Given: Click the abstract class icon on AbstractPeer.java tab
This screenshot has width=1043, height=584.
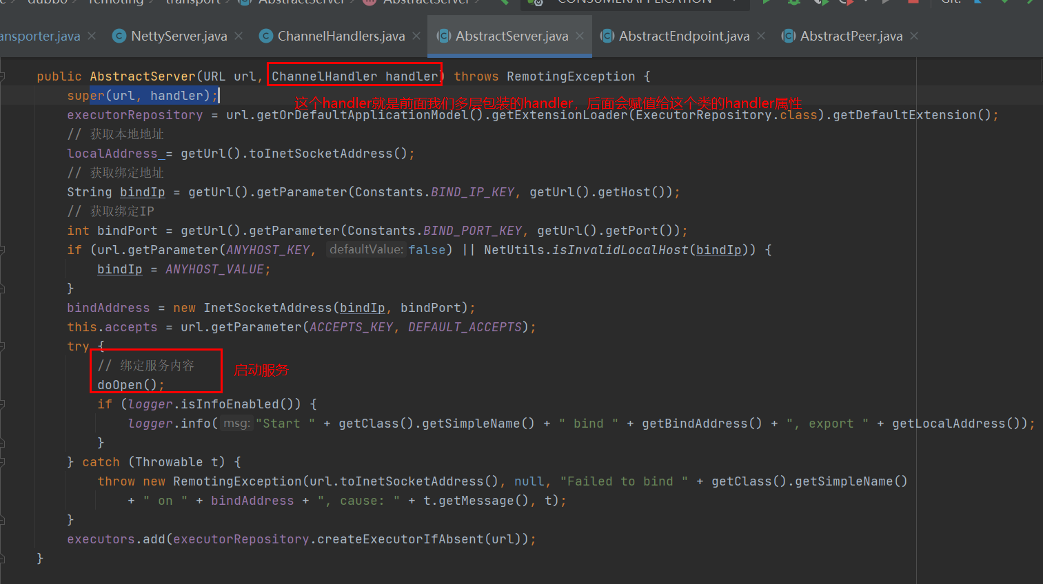Looking at the screenshot, I should (789, 36).
